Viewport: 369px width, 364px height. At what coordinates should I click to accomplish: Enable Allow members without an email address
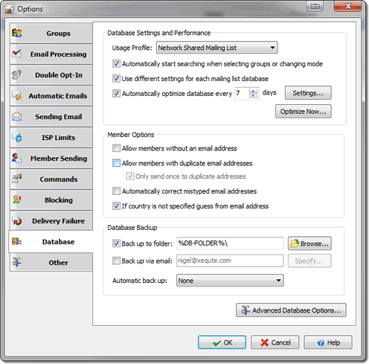[x=116, y=148]
